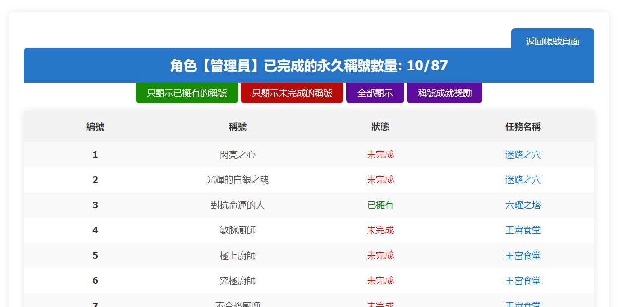Click row number 6 cell
633x307 pixels.
tap(95, 281)
